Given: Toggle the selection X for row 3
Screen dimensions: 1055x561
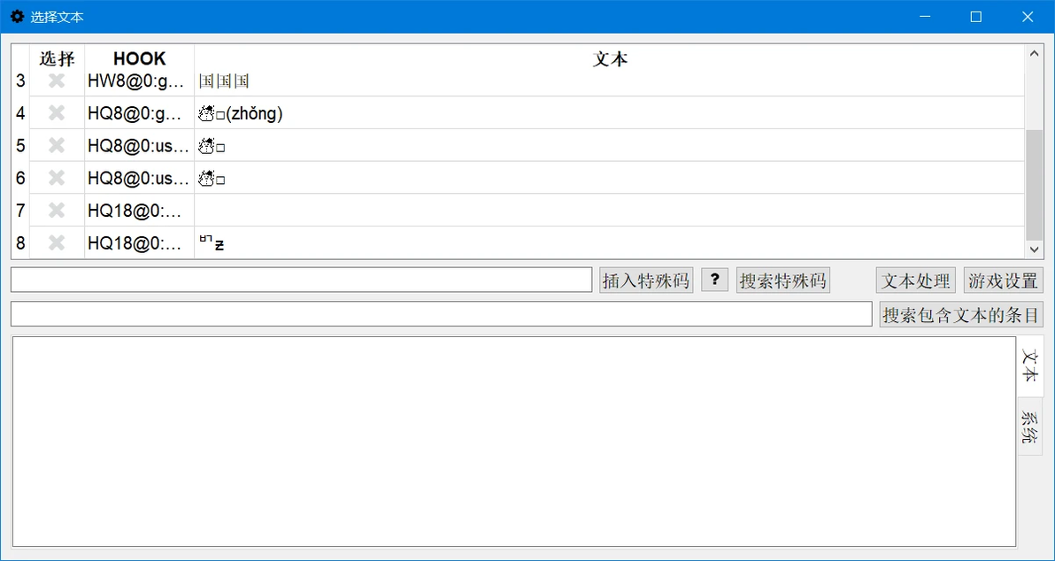Looking at the screenshot, I should 57,81.
